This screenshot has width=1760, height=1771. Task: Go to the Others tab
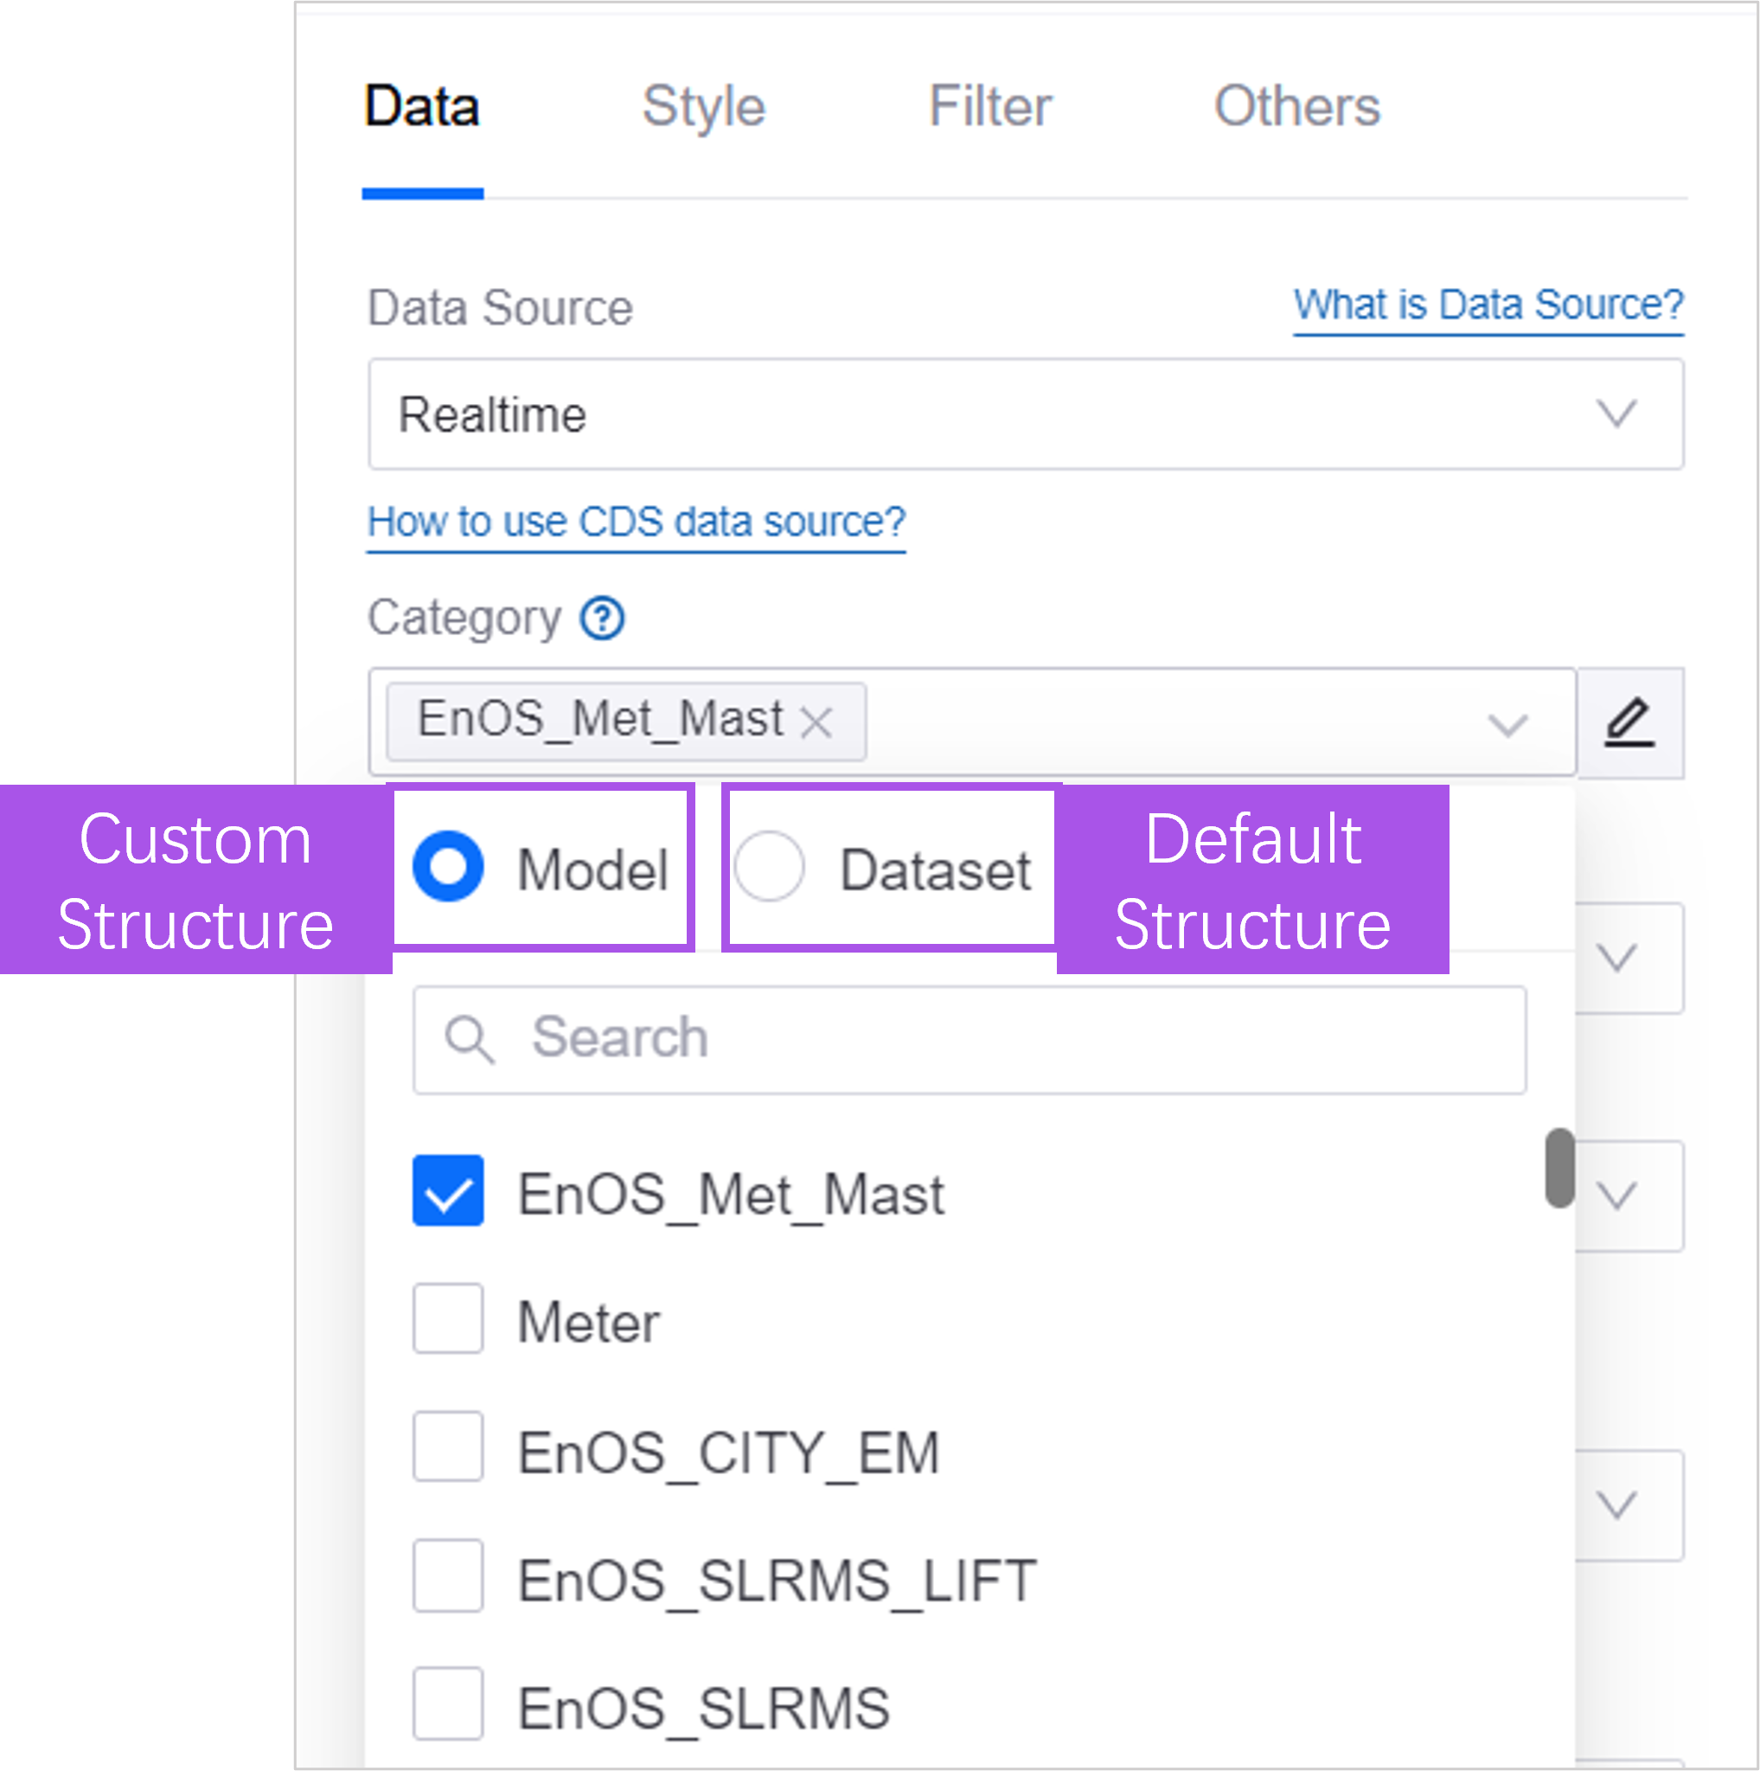(x=1296, y=106)
